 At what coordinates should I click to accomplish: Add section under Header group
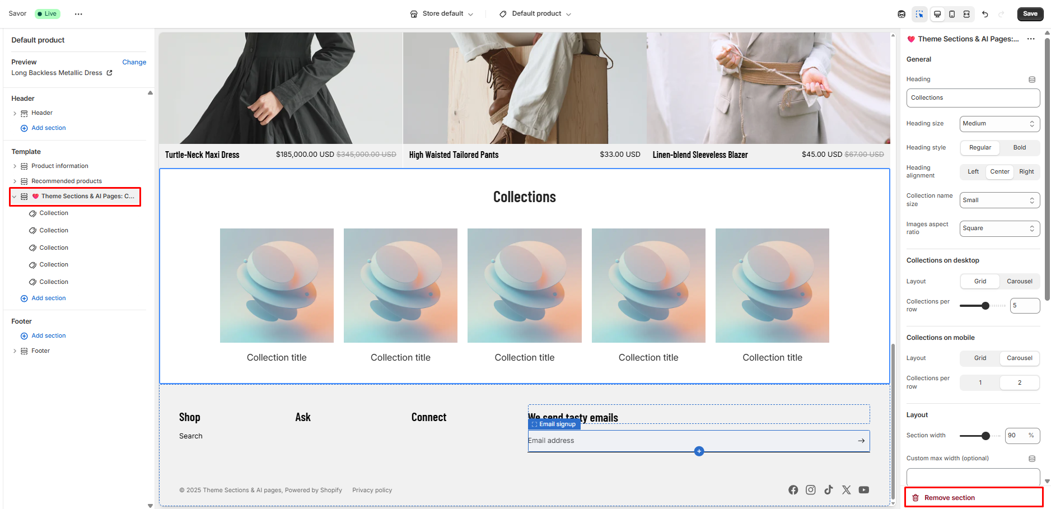(43, 128)
